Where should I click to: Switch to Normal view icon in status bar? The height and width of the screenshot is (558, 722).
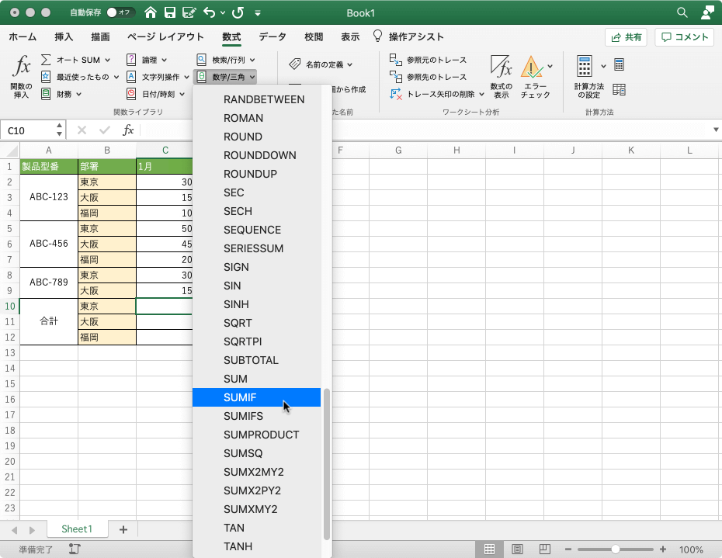(489, 549)
